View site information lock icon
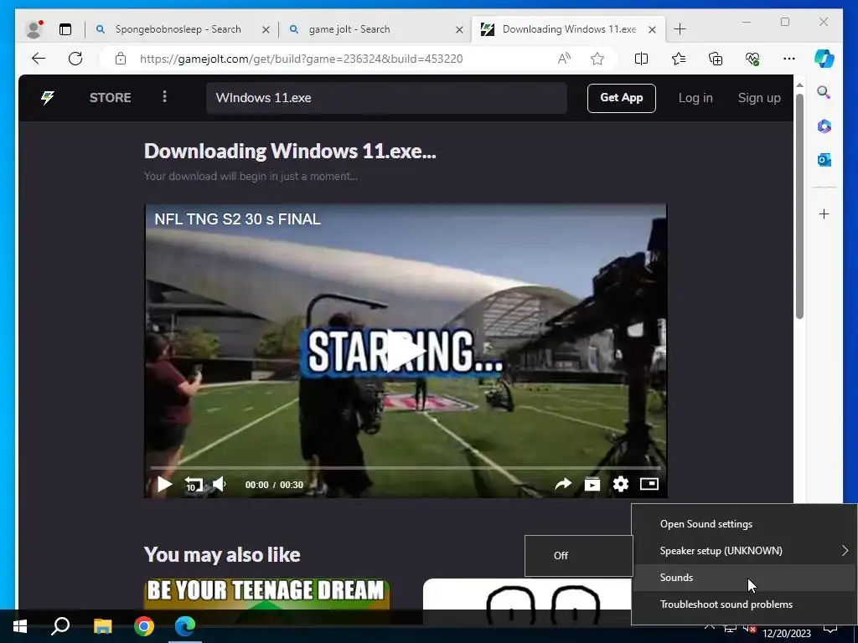858x643 pixels. click(121, 59)
